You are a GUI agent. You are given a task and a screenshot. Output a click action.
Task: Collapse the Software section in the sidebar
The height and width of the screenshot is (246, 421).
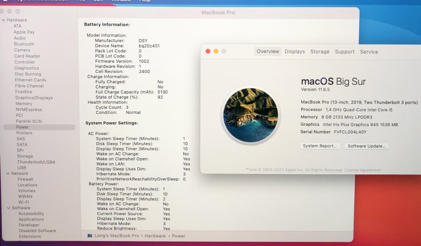[9, 208]
